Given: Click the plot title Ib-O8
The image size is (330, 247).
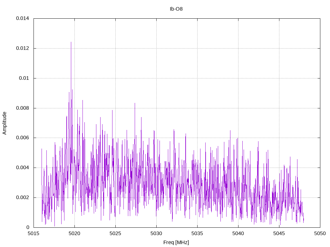Looking at the screenshot, I should 176,9.
